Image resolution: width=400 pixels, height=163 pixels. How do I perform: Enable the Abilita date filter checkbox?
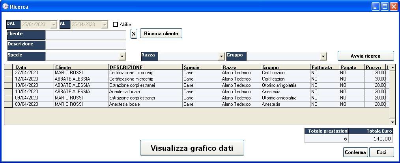point(116,24)
